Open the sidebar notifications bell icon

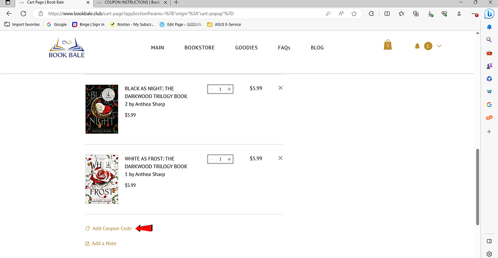[x=489, y=27]
